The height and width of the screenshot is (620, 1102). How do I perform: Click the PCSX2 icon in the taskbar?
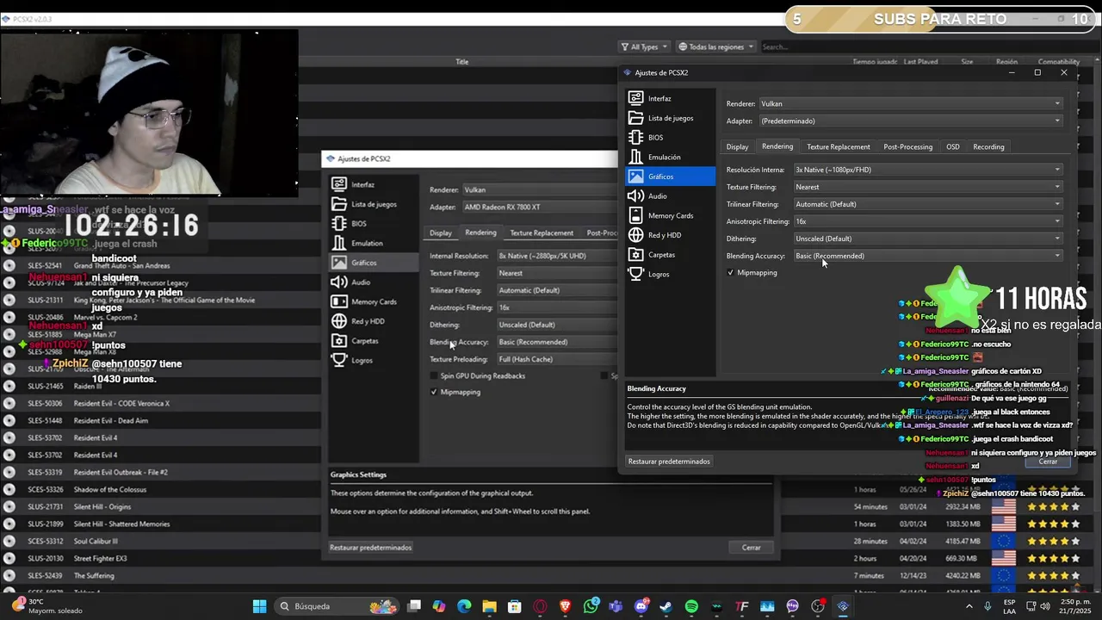point(843,606)
